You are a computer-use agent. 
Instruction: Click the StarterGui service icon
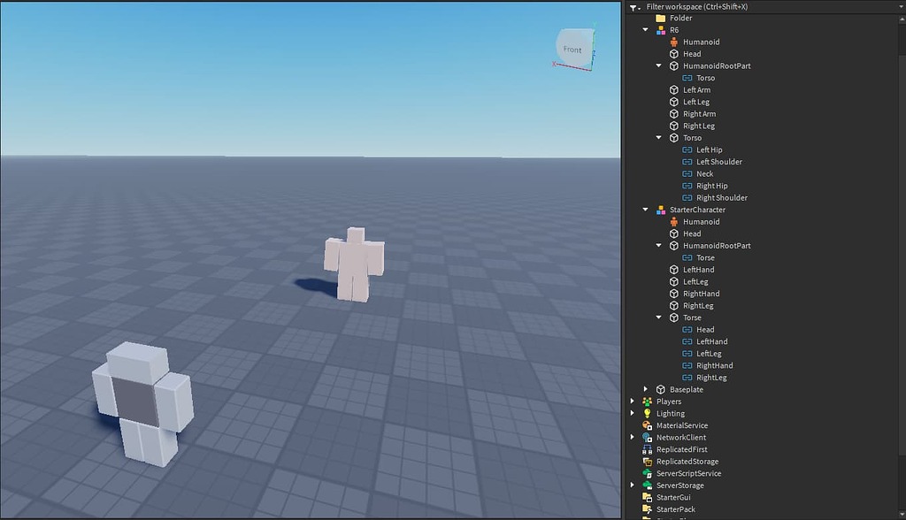click(x=649, y=497)
